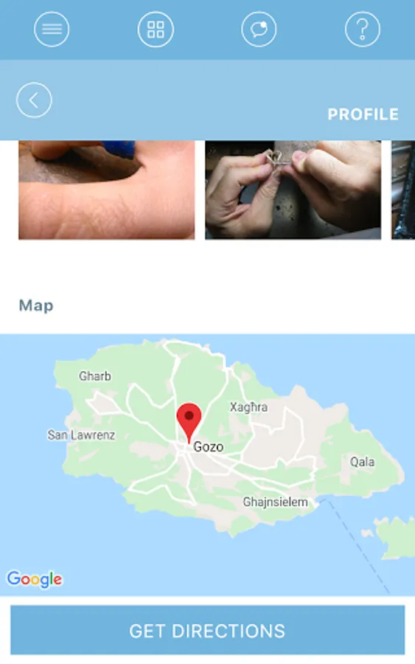Open the chat bubble icon

coord(259,30)
